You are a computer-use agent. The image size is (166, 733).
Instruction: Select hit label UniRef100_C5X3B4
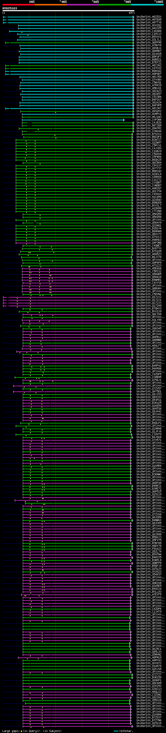149,97
